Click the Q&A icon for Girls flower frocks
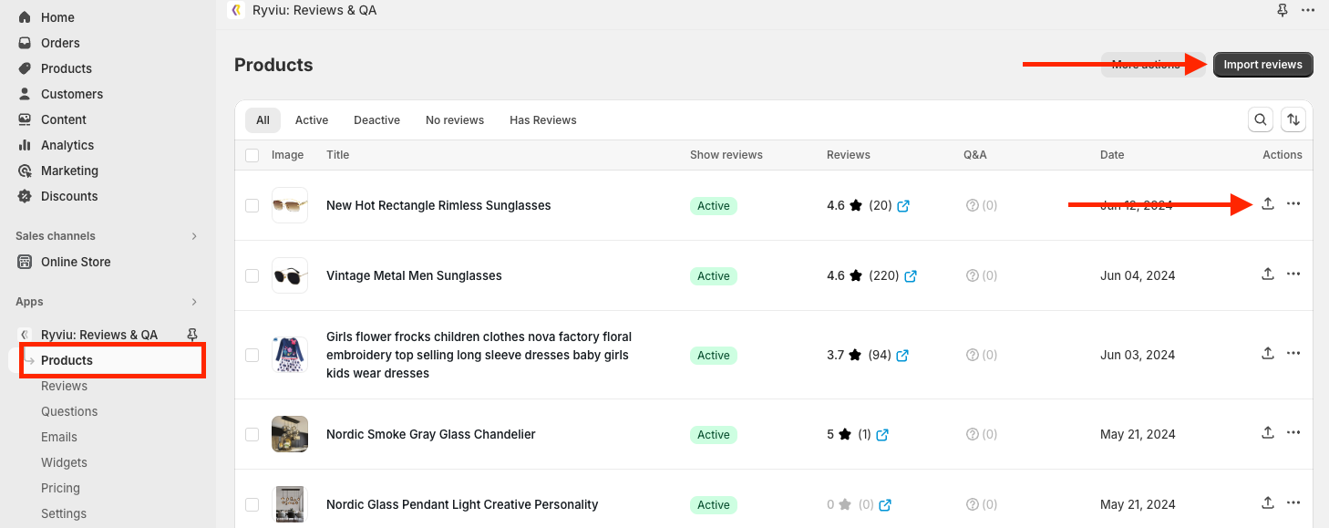 point(972,355)
